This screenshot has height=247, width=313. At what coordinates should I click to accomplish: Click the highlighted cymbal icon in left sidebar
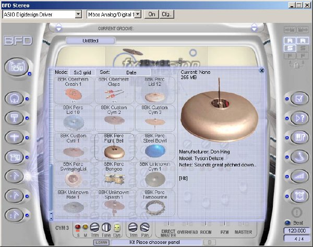(x=15, y=176)
